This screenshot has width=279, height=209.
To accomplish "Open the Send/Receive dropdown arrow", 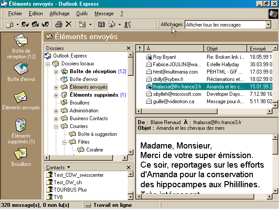I will pyautogui.click(x=90, y=24).
